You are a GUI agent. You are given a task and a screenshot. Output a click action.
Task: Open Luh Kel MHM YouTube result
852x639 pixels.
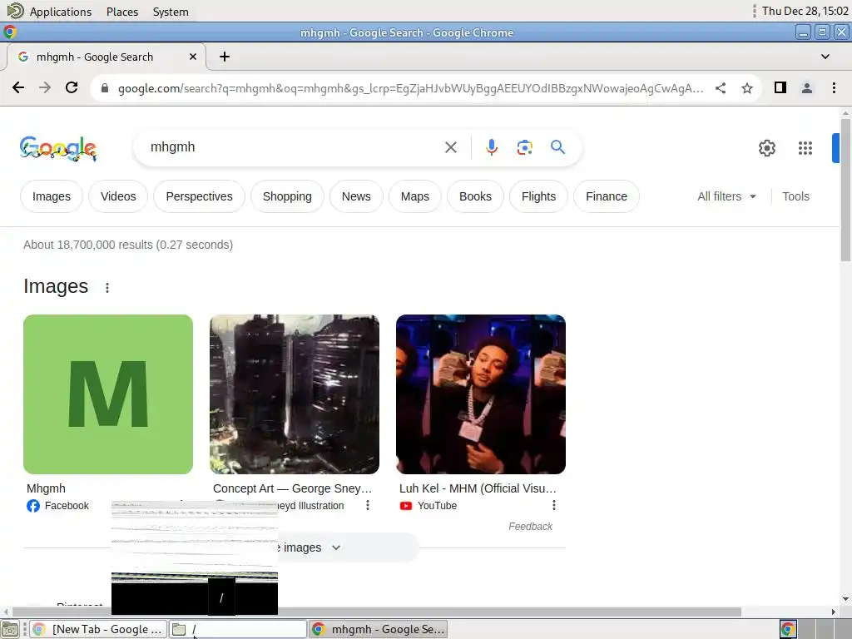[478, 488]
